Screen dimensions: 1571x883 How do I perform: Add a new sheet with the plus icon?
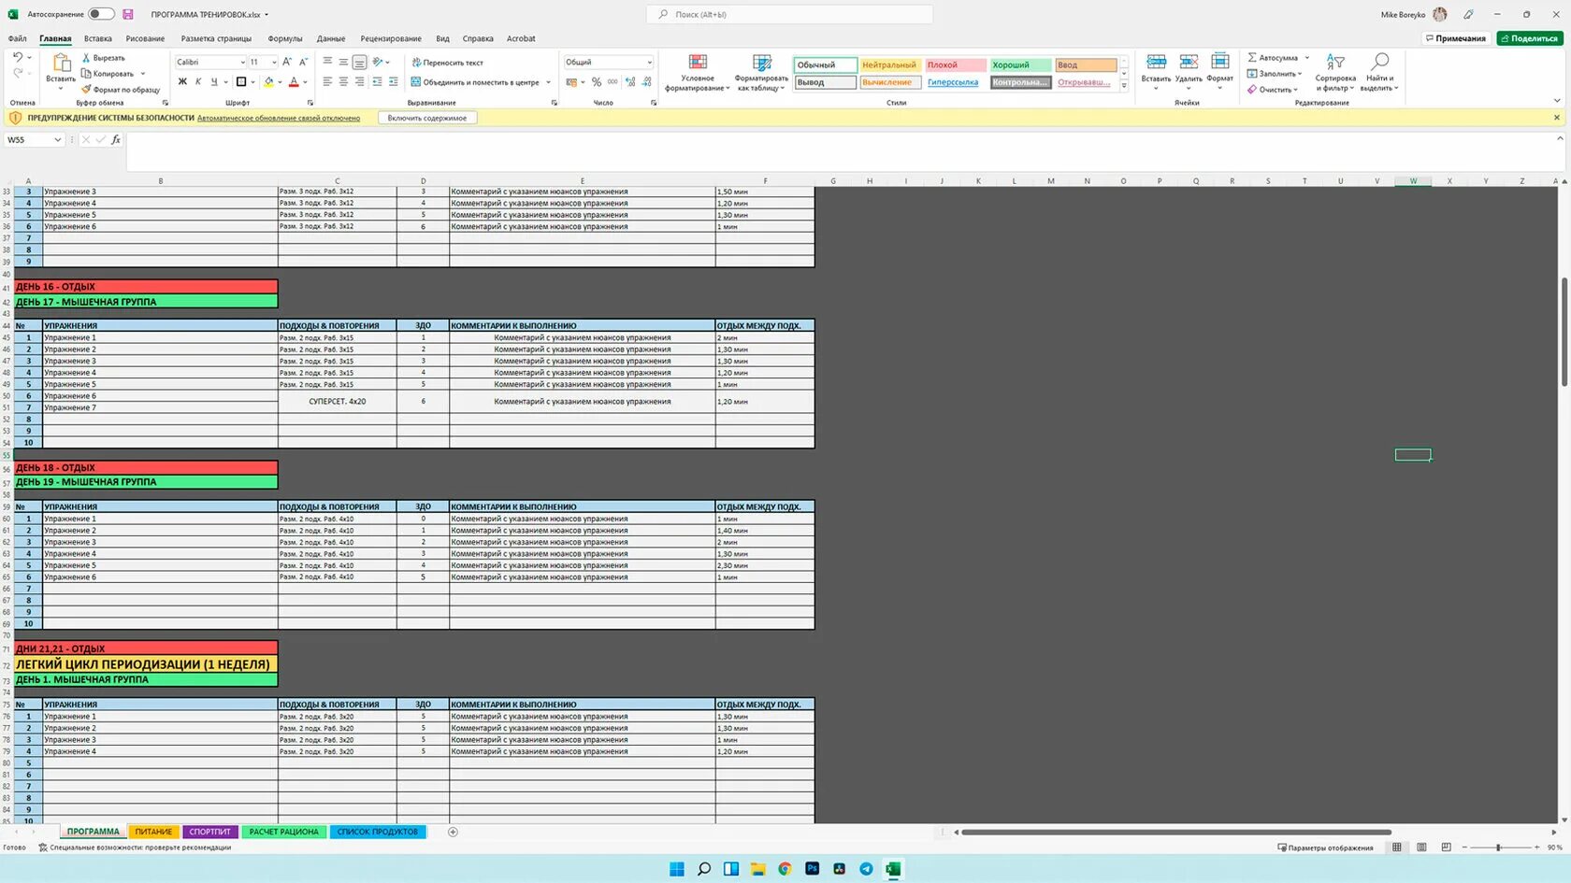pos(453,832)
